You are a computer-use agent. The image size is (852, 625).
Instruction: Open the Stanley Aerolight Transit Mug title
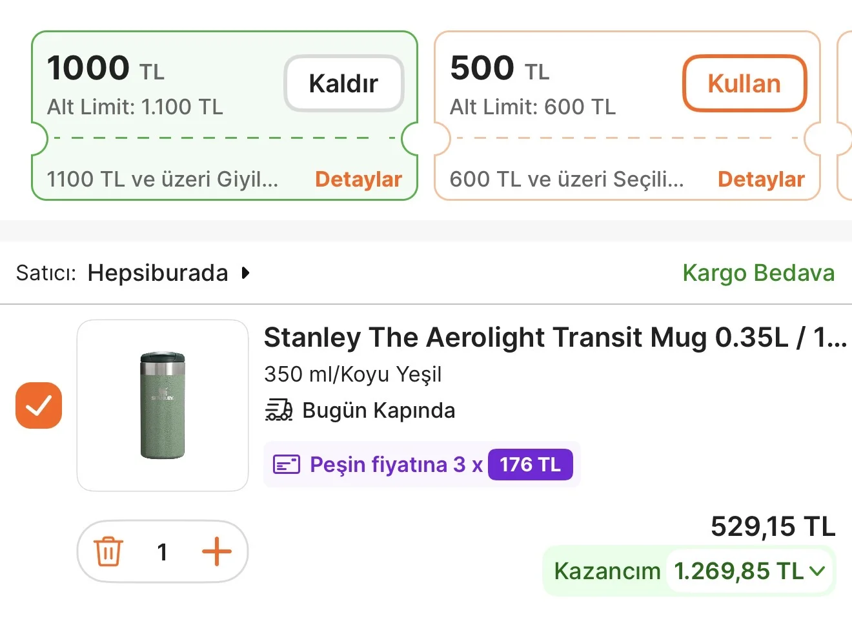click(x=554, y=337)
